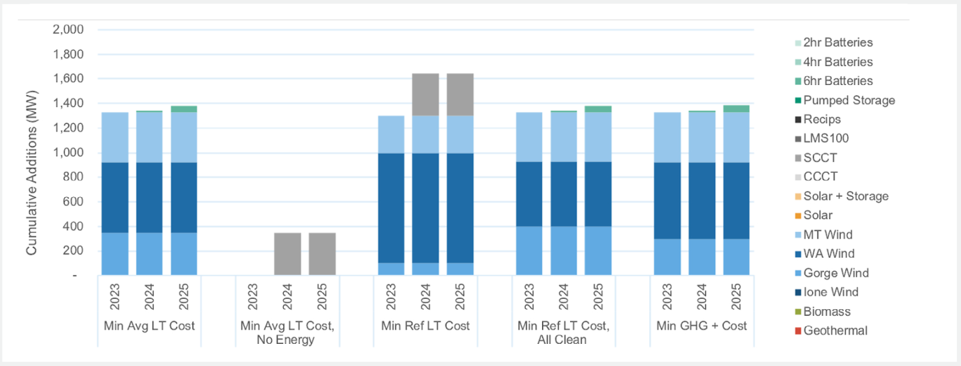This screenshot has width=961, height=366.
Task: Click the 1,000 y-axis value
Action: pyautogui.click(x=68, y=152)
